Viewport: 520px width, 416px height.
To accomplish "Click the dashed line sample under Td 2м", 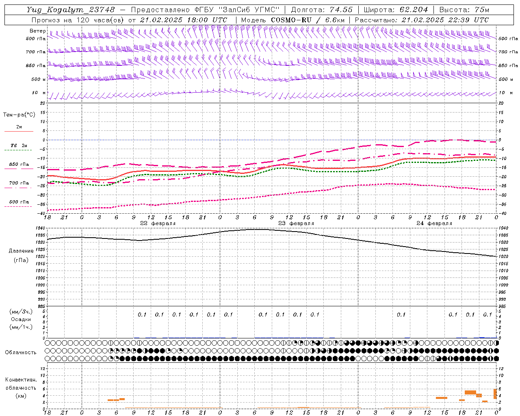I will [x=19, y=150].
